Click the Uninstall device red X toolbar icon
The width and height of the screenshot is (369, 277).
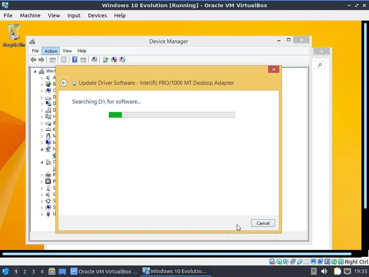(x=114, y=60)
